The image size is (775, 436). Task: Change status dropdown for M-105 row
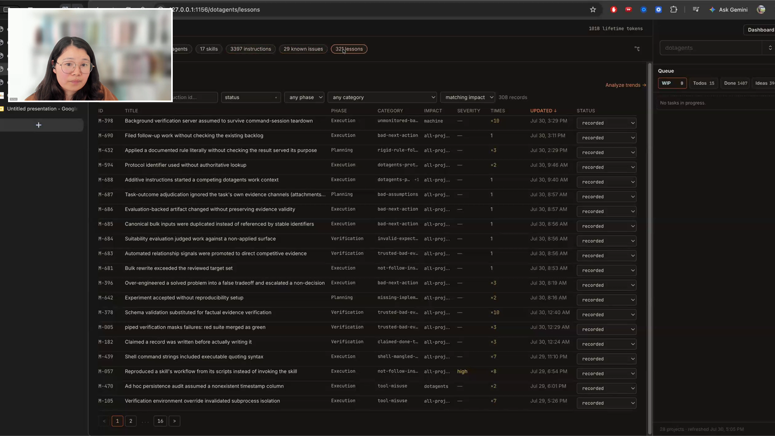point(606,403)
